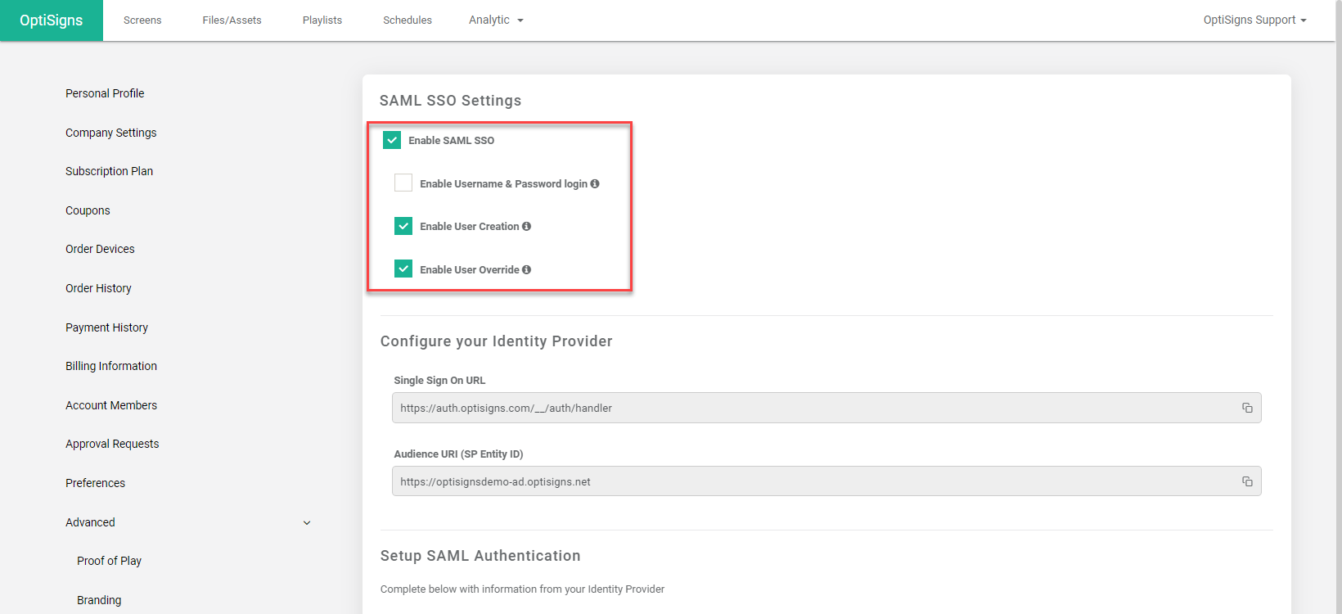Collapse the Advanced section in sidebar
1342x614 pixels.
pos(307,522)
